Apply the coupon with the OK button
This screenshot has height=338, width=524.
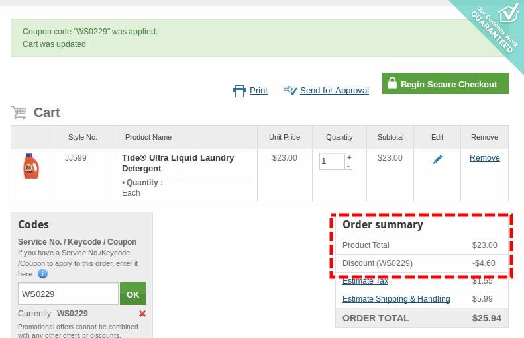point(132,294)
